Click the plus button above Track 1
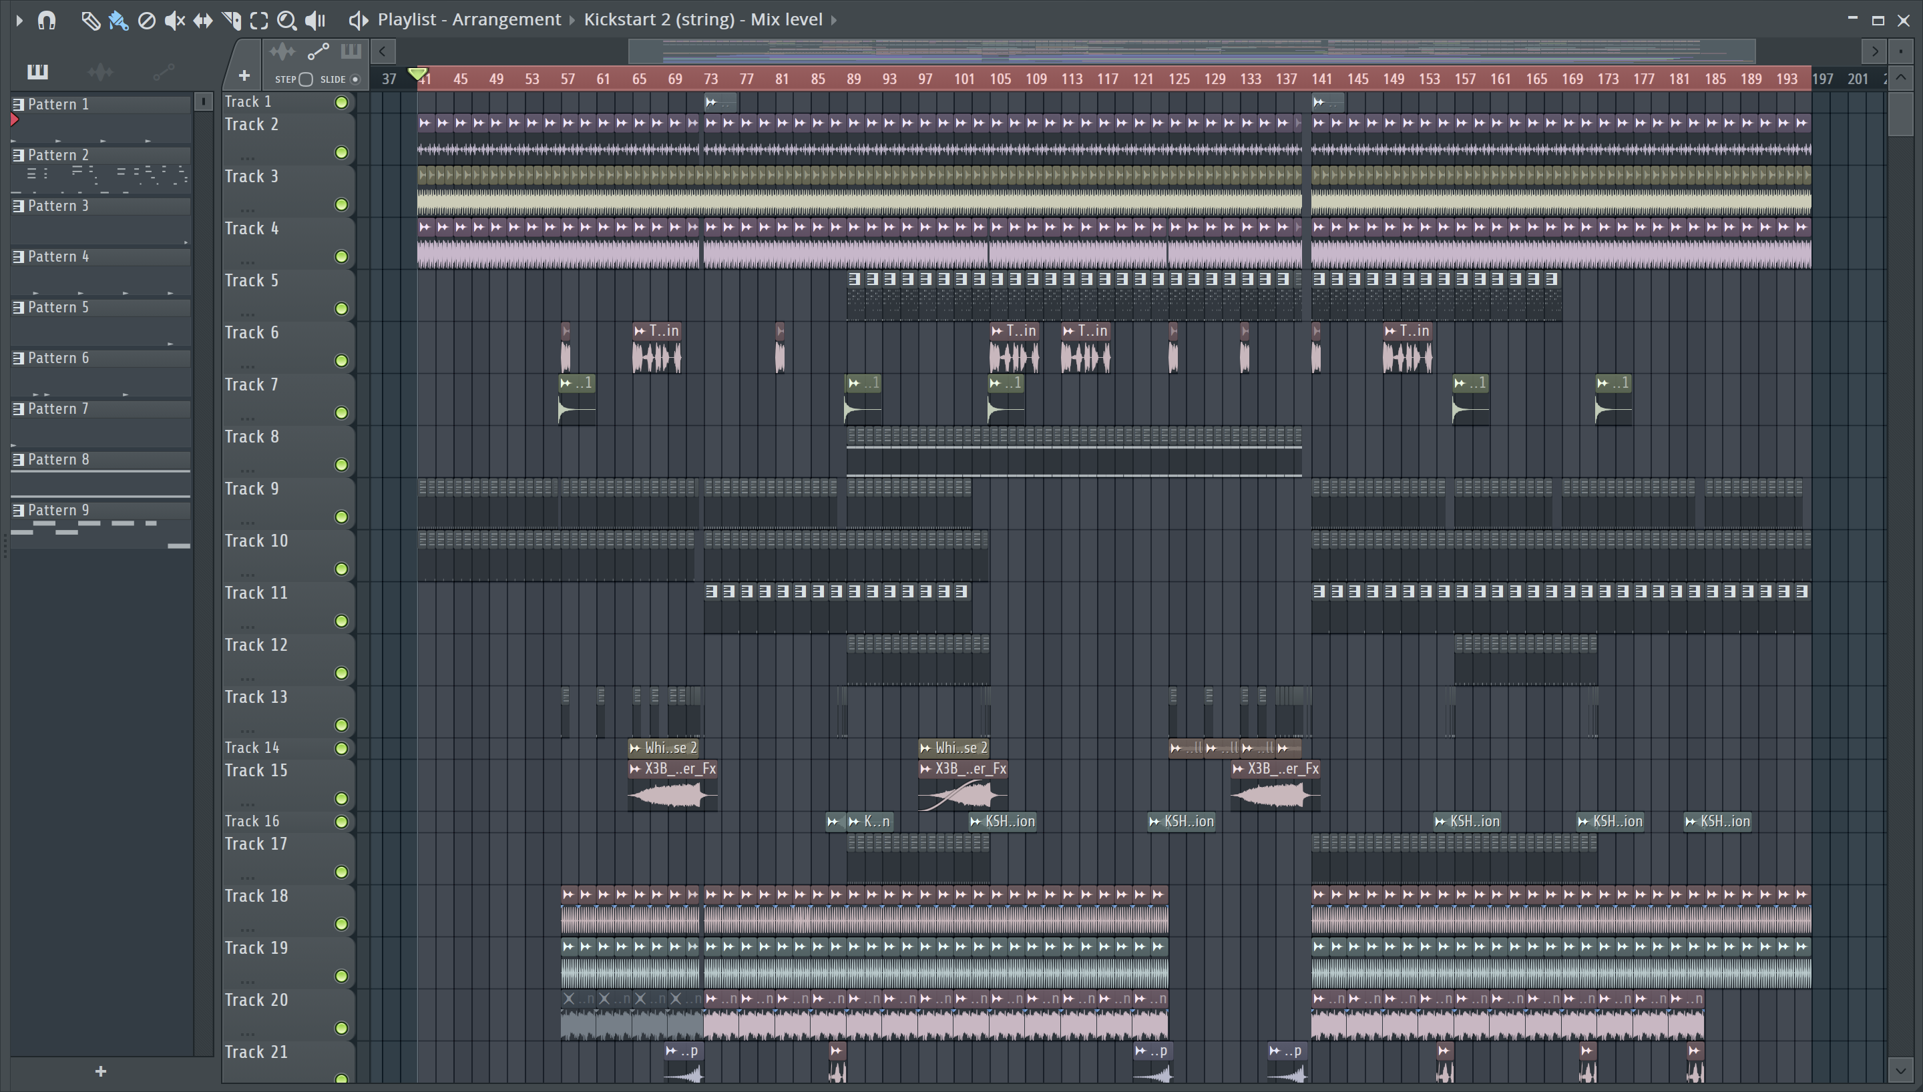The image size is (1923, 1092). tap(244, 75)
